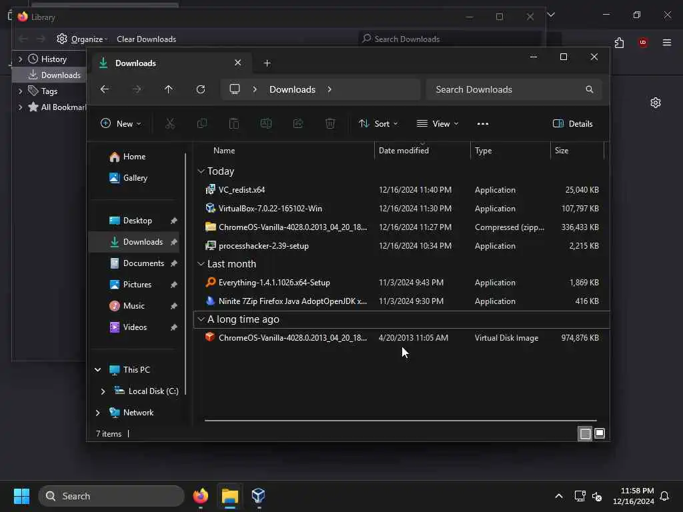Screen dimensions: 683x512
Task: Open the Sort dropdown
Action: (378, 123)
